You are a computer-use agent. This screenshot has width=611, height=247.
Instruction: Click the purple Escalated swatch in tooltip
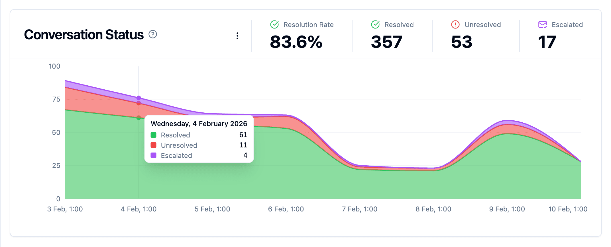pyautogui.click(x=154, y=155)
